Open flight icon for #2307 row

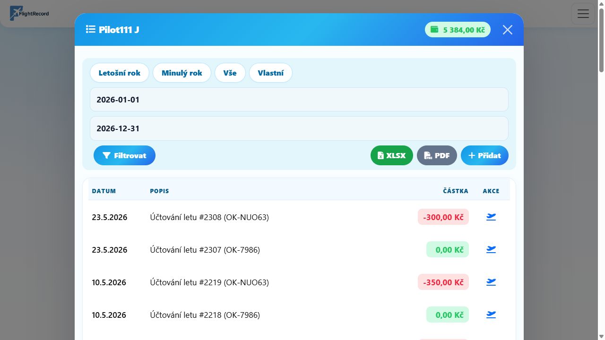pos(491,249)
